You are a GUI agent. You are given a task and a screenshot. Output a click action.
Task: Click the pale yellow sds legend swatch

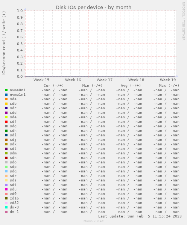[x=6, y=180]
